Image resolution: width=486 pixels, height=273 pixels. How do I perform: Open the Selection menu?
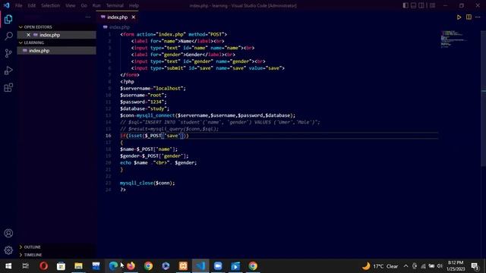[x=51, y=5]
